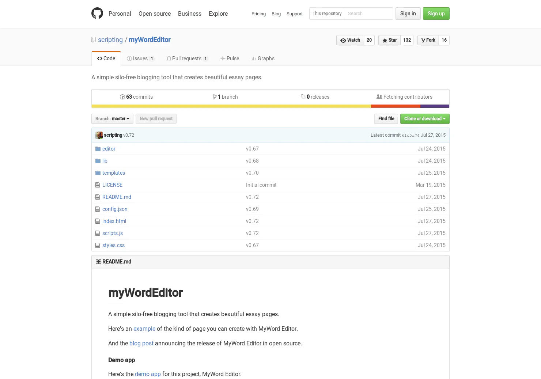Click the yellow language bar segment
This screenshot has width=541, height=379.
pos(231,106)
